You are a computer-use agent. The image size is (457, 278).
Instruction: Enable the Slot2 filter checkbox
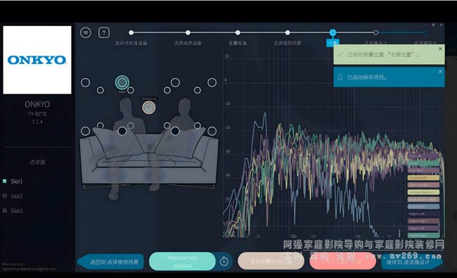5,196
